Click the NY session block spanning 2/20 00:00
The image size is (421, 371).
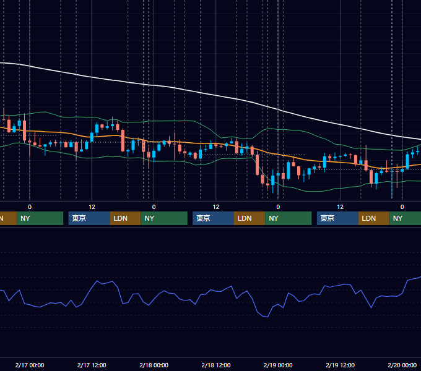pyautogui.click(x=405, y=218)
